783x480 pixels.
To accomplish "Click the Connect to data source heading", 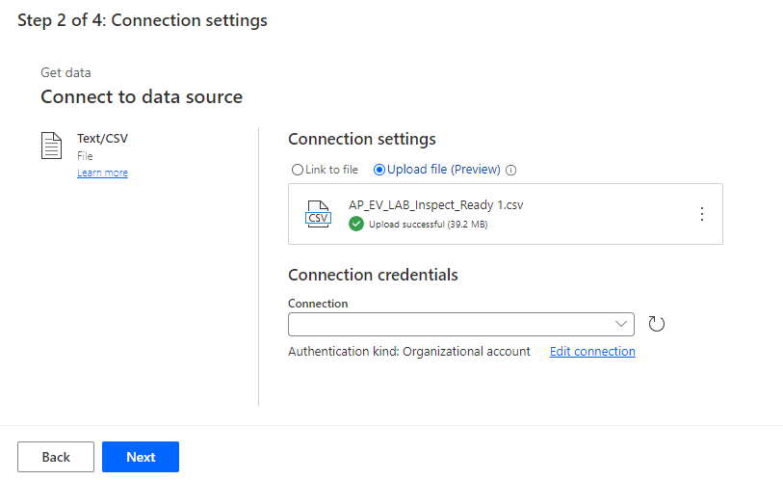I will pyautogui.click(x=142, y=97).
